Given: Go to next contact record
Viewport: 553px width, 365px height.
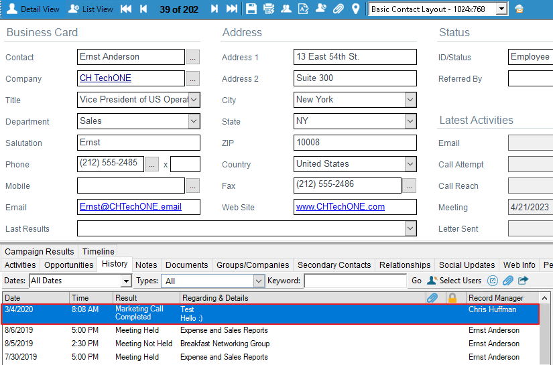Looking at the screenshot, I should 214,9.
